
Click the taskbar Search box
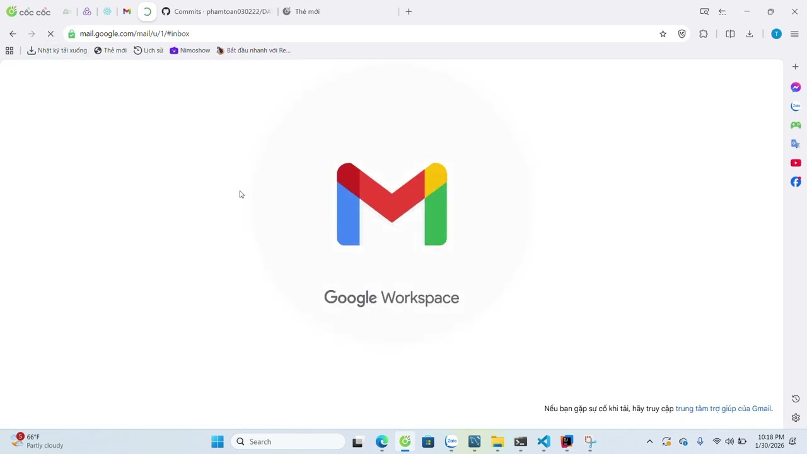click(x=288, y=441)
